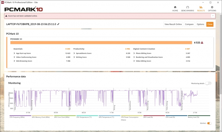Go to the Options tab
Viewport: 222px width, 132px height.
click(x=212, y=9)
